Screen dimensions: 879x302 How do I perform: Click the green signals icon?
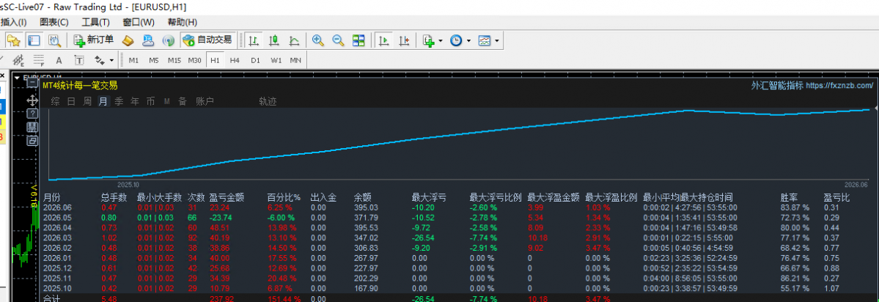[168, 40]
